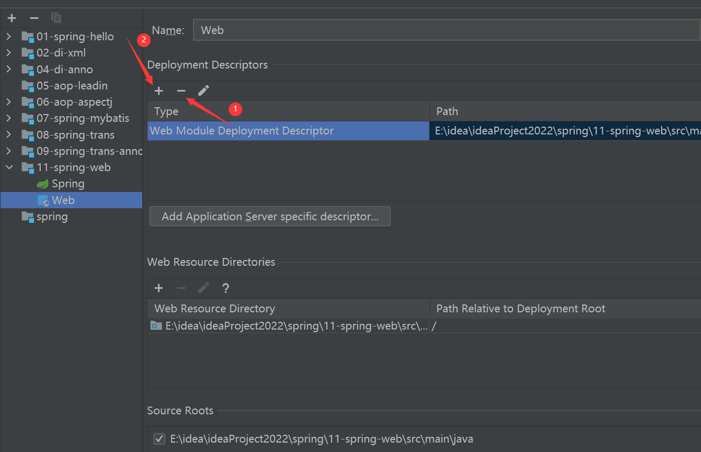
Task: Add a new web resource directory
Action: tap(159, 288)
